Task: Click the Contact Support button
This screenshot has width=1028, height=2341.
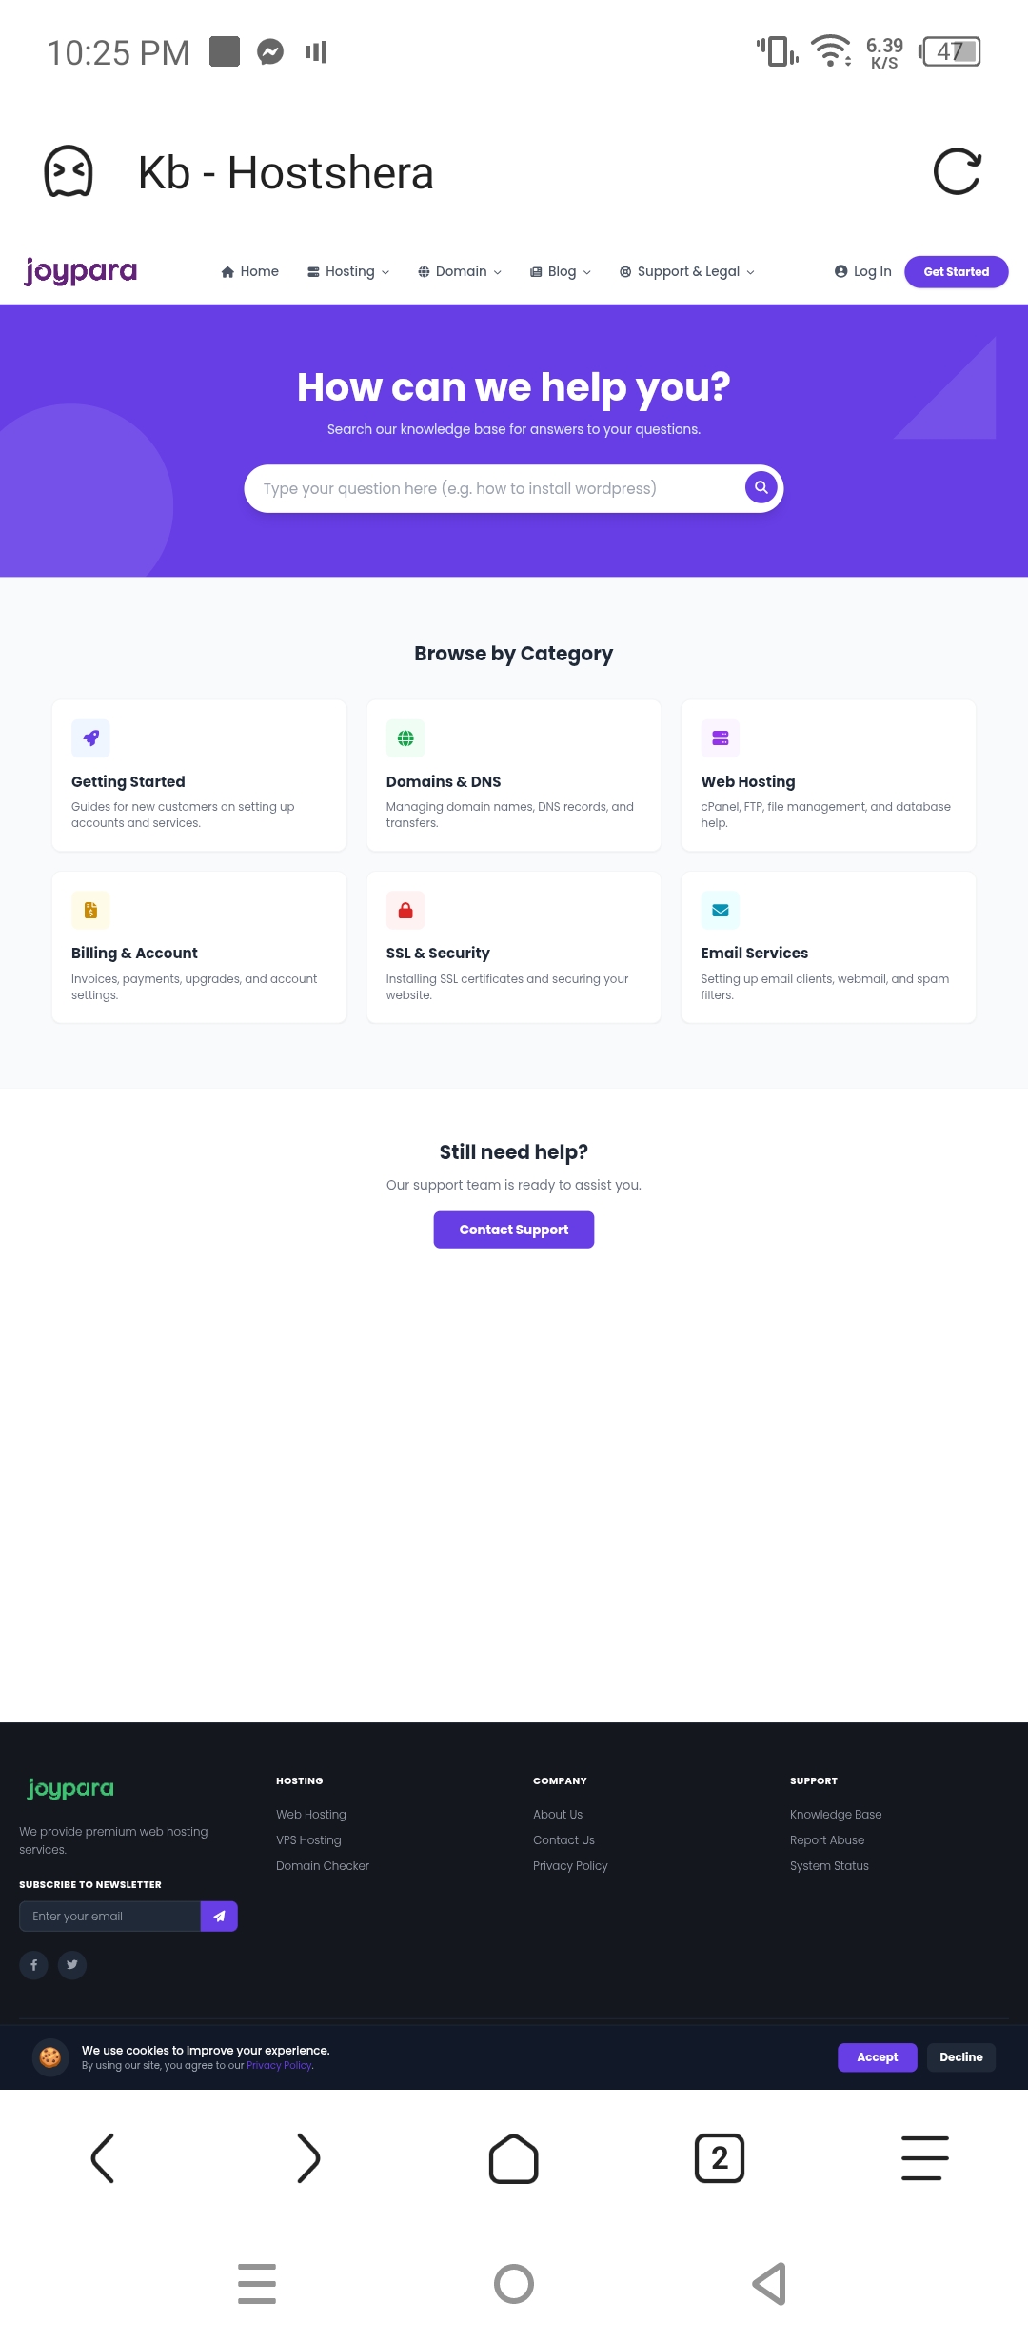Action: [x=514, y=1230]
